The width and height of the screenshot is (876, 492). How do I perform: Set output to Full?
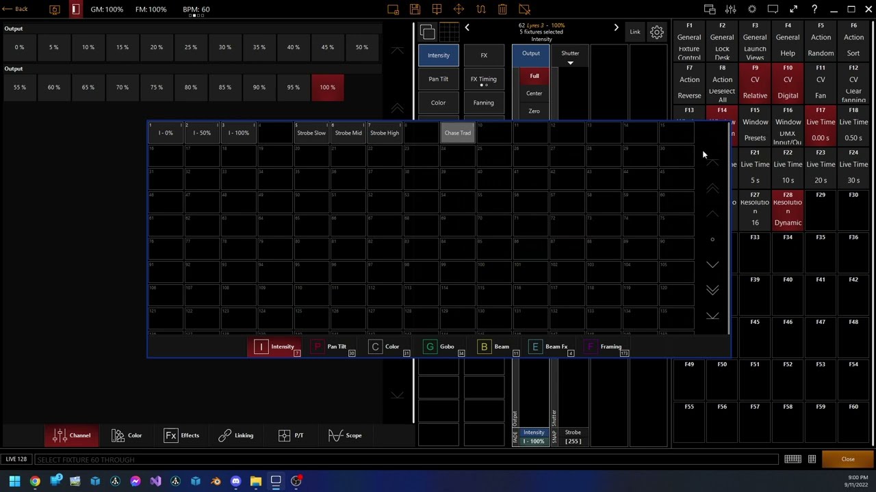534,76
